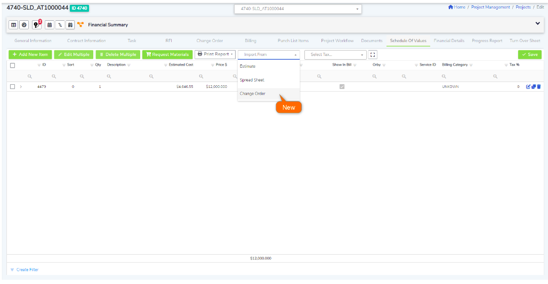Click the Description column filter icon

129,65
